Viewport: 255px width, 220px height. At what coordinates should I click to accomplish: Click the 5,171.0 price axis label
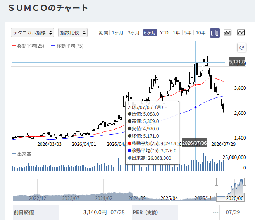(x=237, y=61)
